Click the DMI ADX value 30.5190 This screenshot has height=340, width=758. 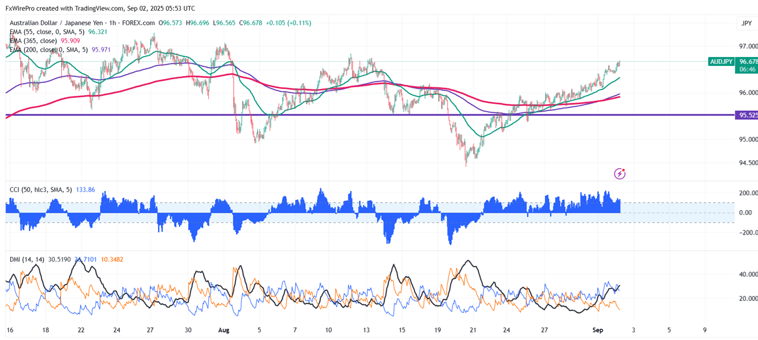click(60, 259)
